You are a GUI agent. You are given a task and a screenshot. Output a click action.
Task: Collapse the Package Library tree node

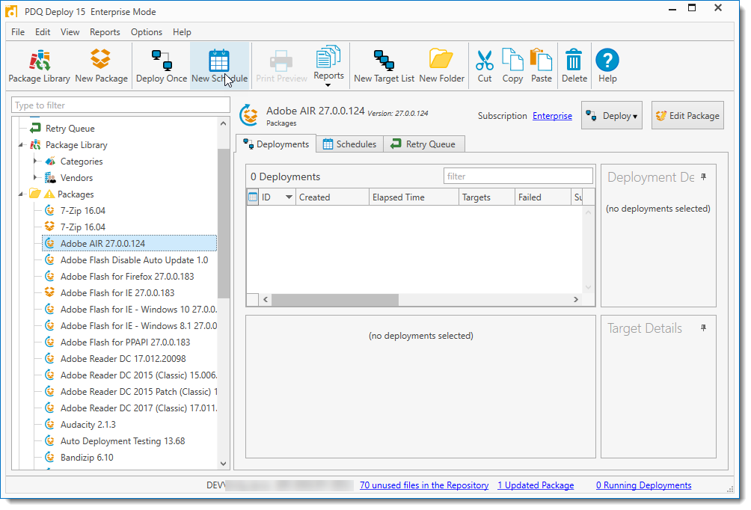tap(21, 144)
